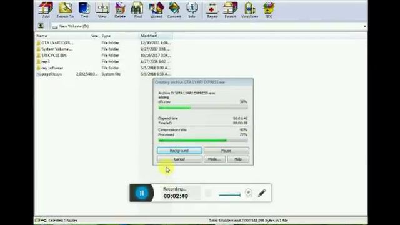This screenshot has height=225, width=400.
Task: Select the $RECYCLE.BIN folder row
Action: pos(103,56)
